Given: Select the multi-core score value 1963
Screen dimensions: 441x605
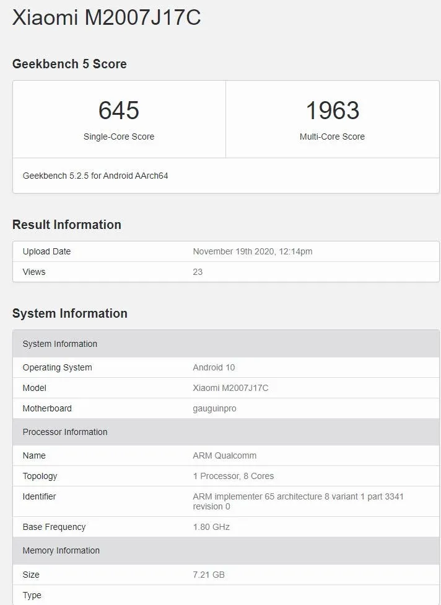Looking at the screenshot, I should (332, 110).
